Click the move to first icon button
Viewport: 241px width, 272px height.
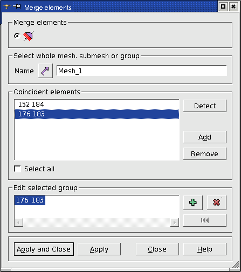[205, 220]
